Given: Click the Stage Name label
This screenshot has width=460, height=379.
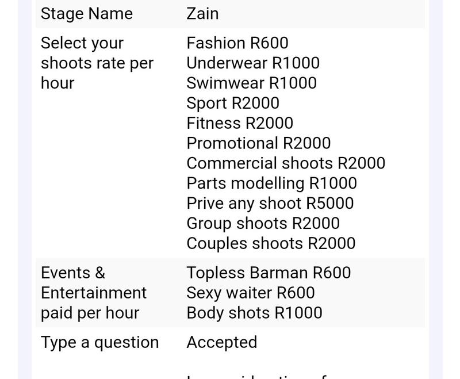Looking at the screenshot, I should (x=87, y=13).
